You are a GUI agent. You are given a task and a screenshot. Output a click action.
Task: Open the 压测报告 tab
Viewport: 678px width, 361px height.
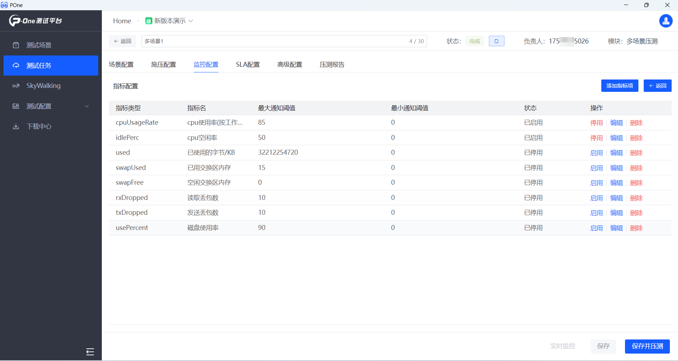pos(332,65)
